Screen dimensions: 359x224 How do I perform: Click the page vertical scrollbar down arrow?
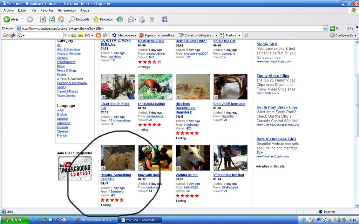tap(357, 205)
